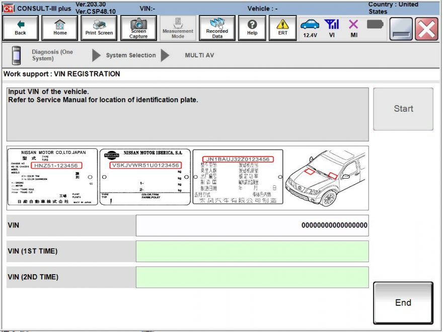Select the System Selection breadcrumb item
This screenshot has height=332, width=443.
click(x=130, y=56)
